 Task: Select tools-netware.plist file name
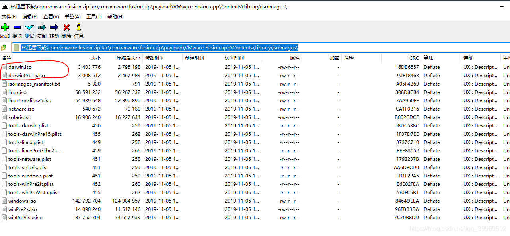coord(29,159)
